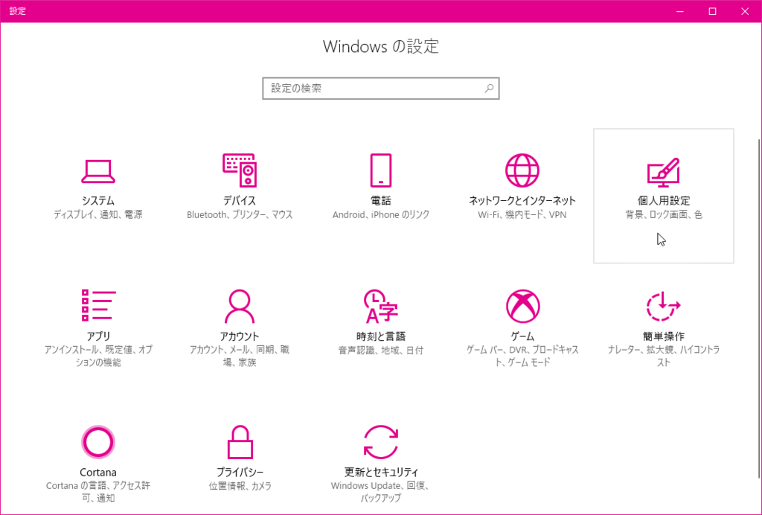The width and height of the screenshot is (762, 515).
Task: Open the ゲーム Xbox icon
Action: tap(522, 307)
